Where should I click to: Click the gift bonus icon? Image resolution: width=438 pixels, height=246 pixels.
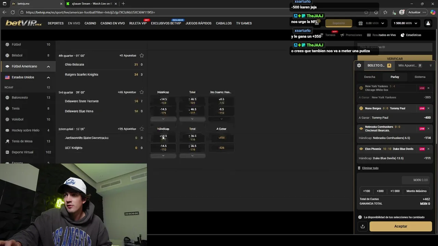click(x=360, y=23)
